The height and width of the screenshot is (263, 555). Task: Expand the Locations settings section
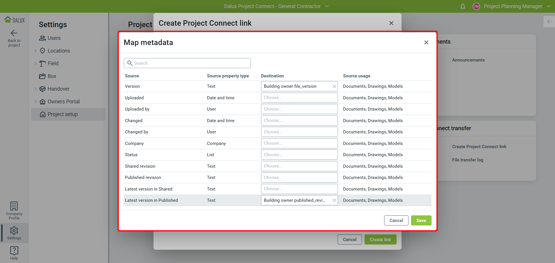tap(36, 51)
